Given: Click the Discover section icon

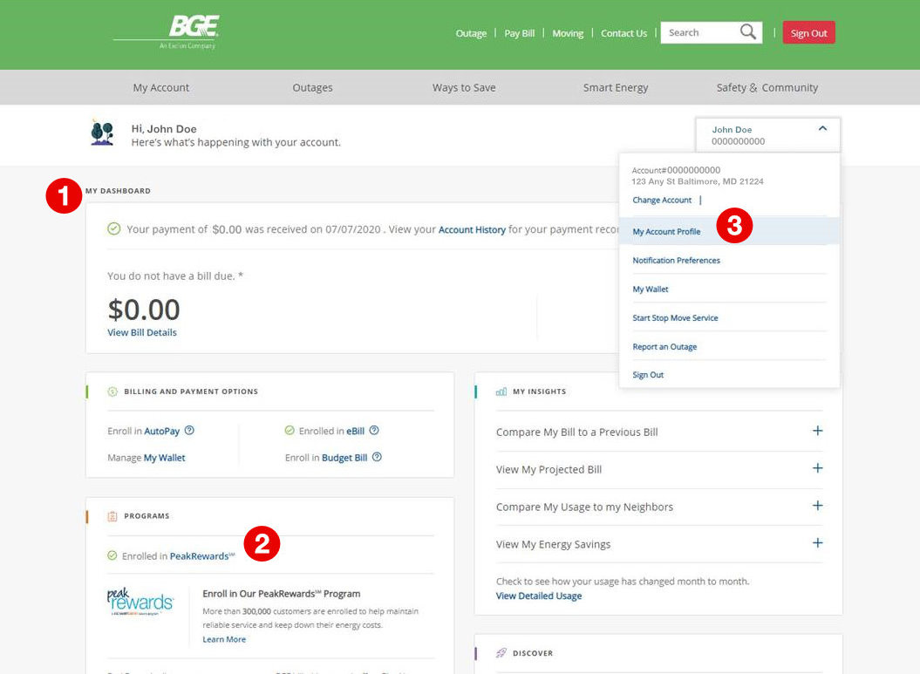Looking at the screenshot, I should click(501, 652).
